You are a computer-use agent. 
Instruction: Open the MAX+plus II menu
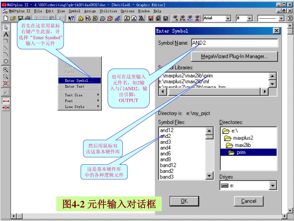click(20, 11)
